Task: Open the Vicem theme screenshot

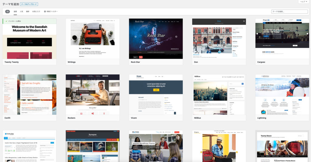Action: pyautogui.click(x=156, y=94)
